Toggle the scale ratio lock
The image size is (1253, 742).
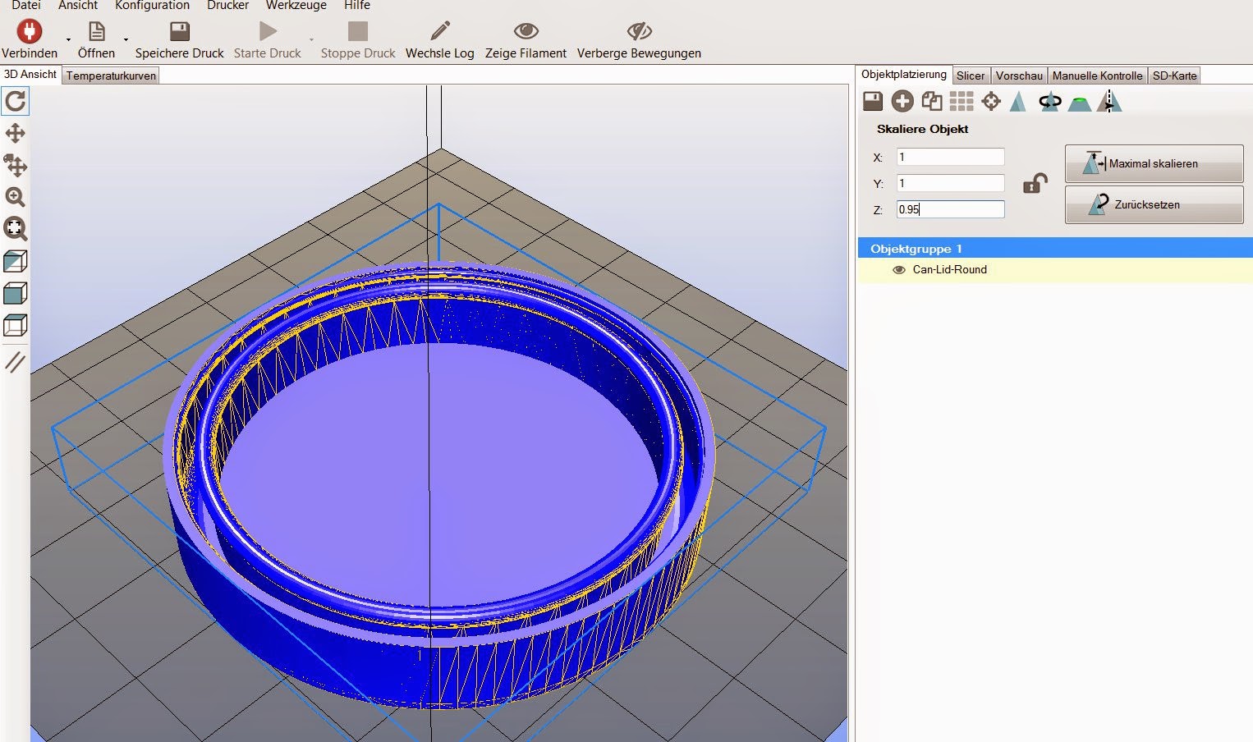pyautogui.click(x=1035, y=184)
